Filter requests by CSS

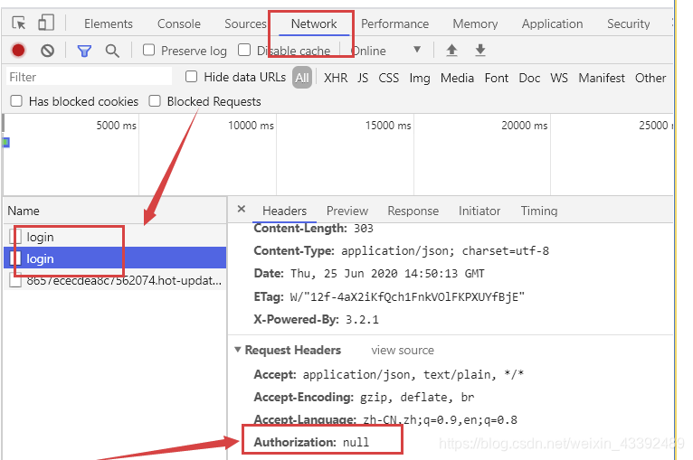[388, 78]
